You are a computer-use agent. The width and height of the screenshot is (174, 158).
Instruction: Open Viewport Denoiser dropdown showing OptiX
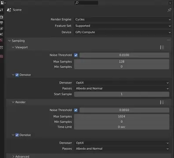122,83
